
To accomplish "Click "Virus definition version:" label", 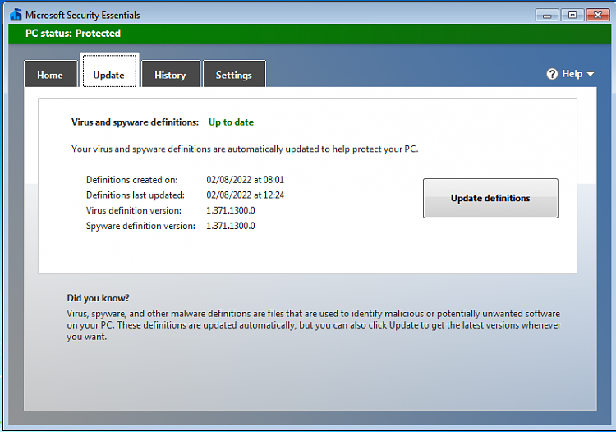I will tap(134, 210).
